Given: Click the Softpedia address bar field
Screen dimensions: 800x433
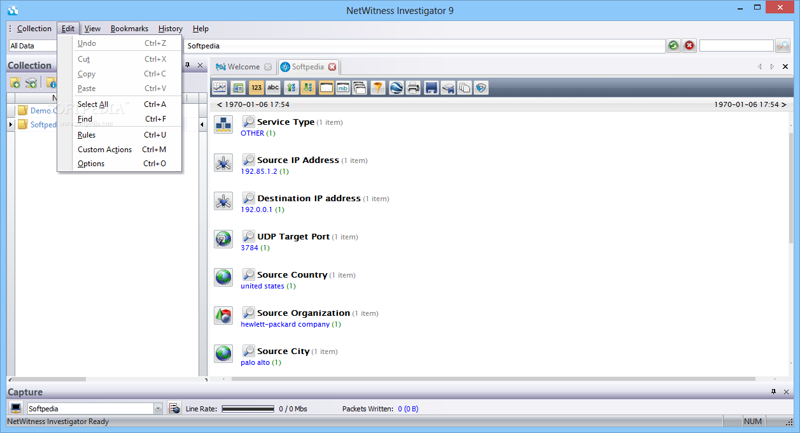Looking at the screenshot, I should [x=425, y=46].
